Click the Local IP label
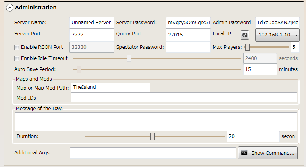 223,34
